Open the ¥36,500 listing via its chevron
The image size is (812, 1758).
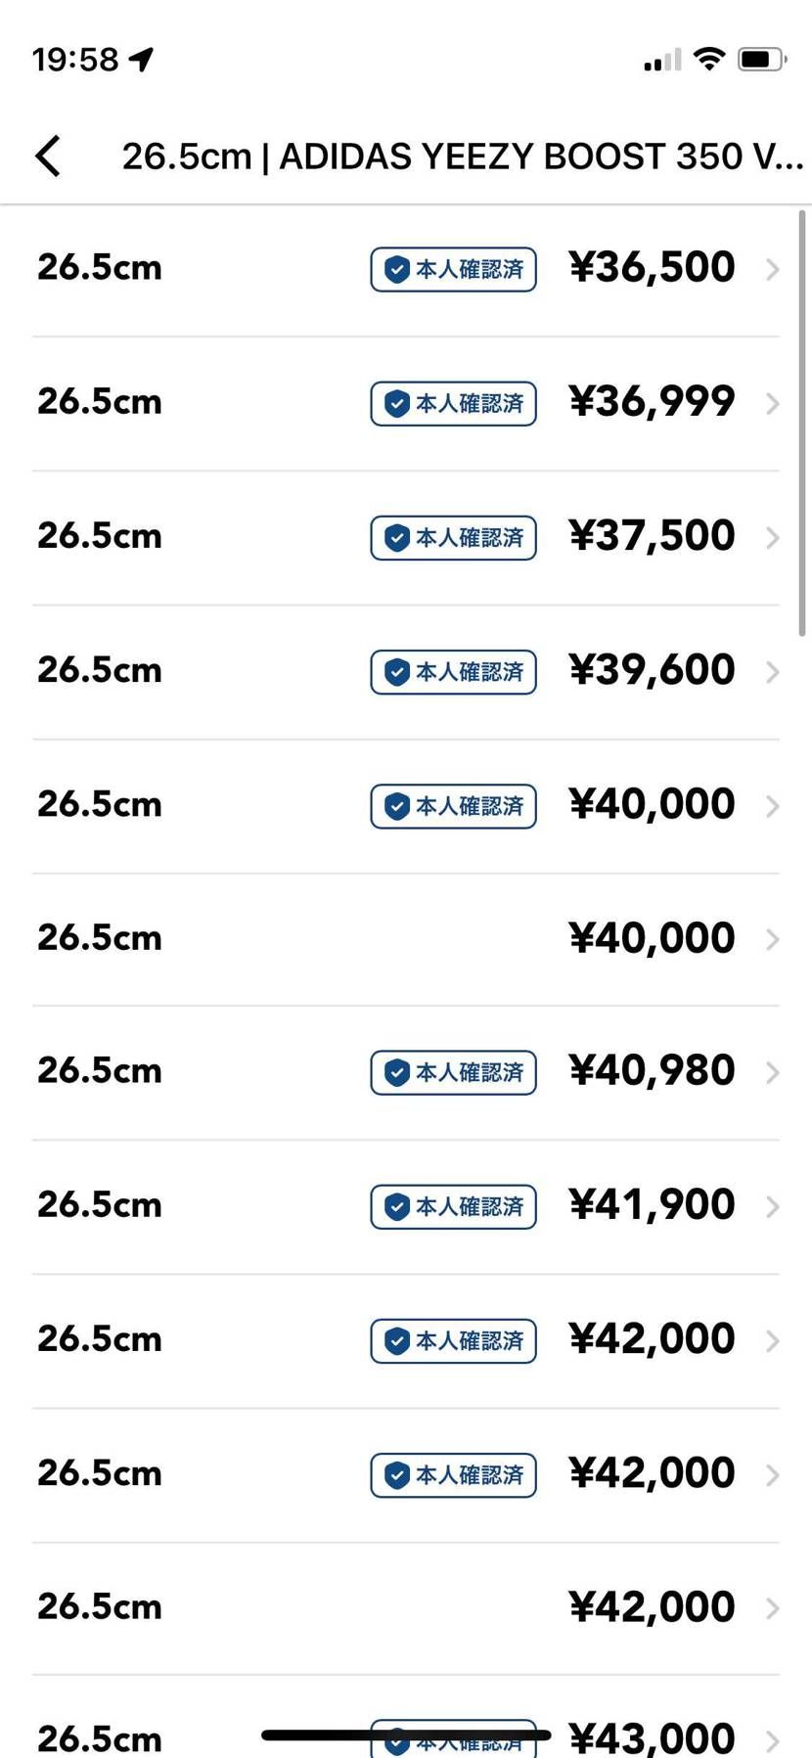pyautogui.click(x=772, y=269)
